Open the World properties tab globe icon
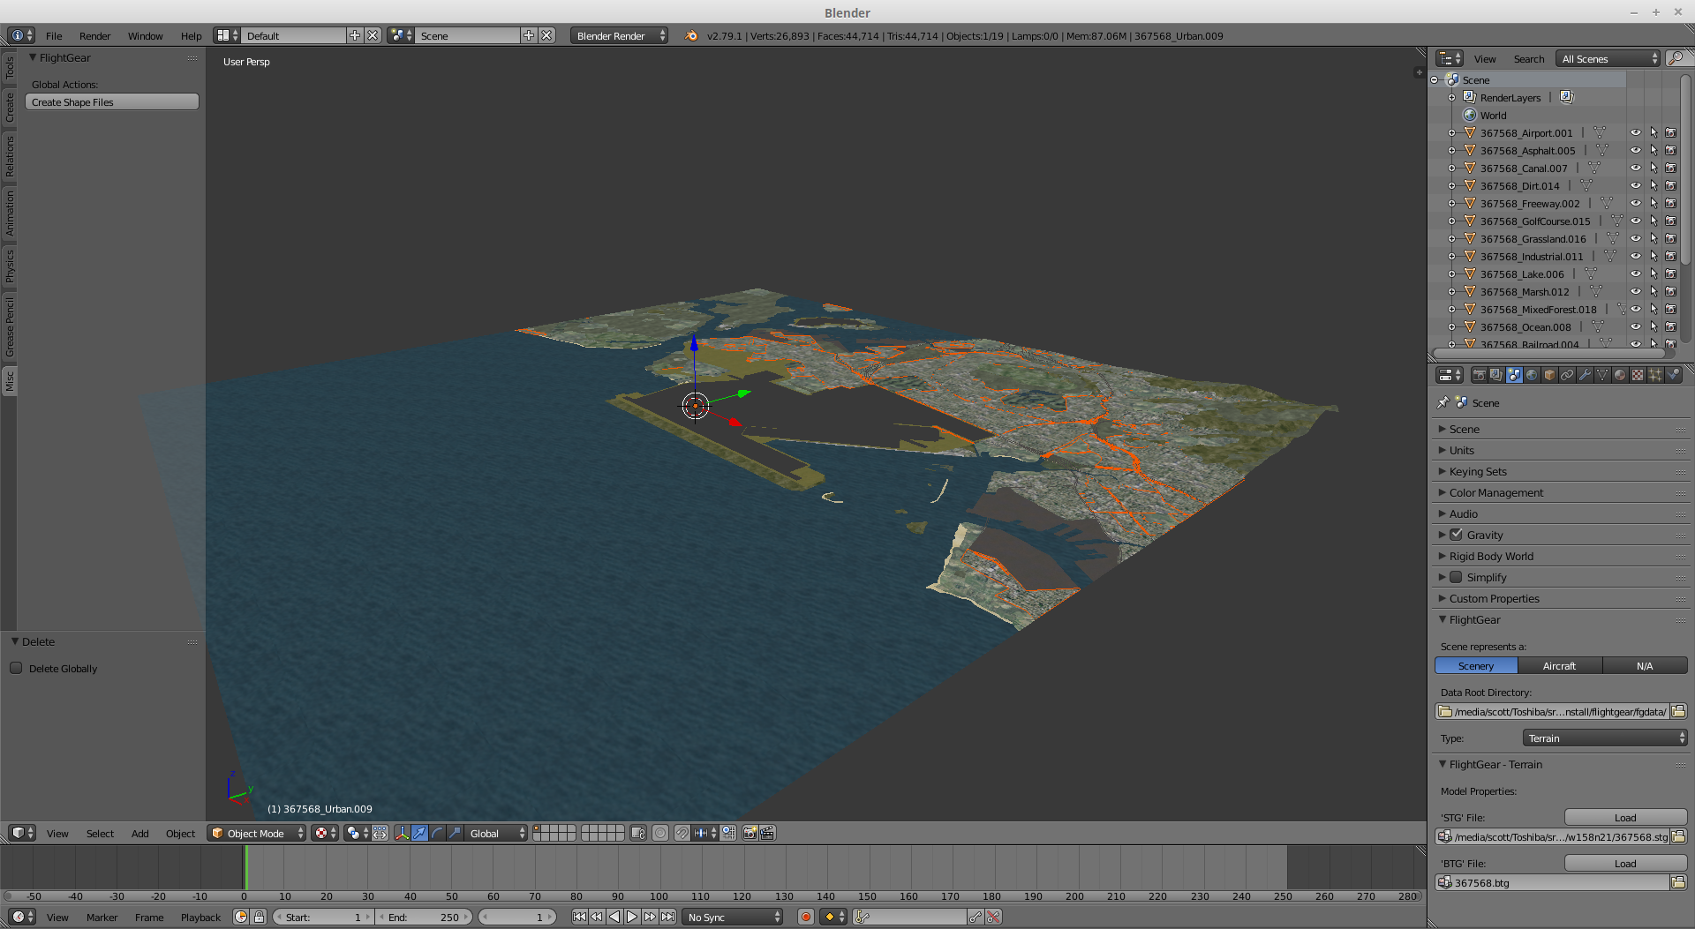The image size is (1695, 929). (x=1532, y=375)
